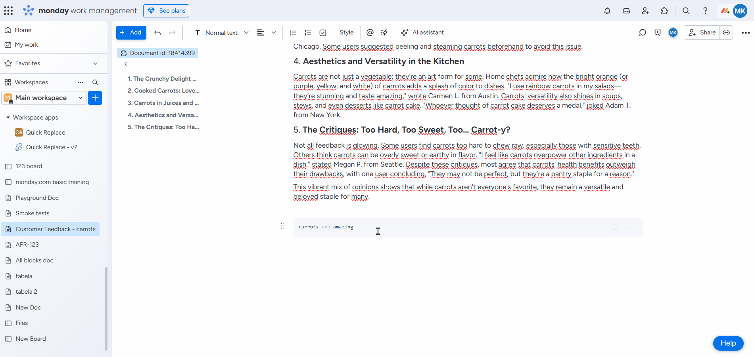Open the Style button
This screenshot has height=357, width=754.
(x=347, y=32)
